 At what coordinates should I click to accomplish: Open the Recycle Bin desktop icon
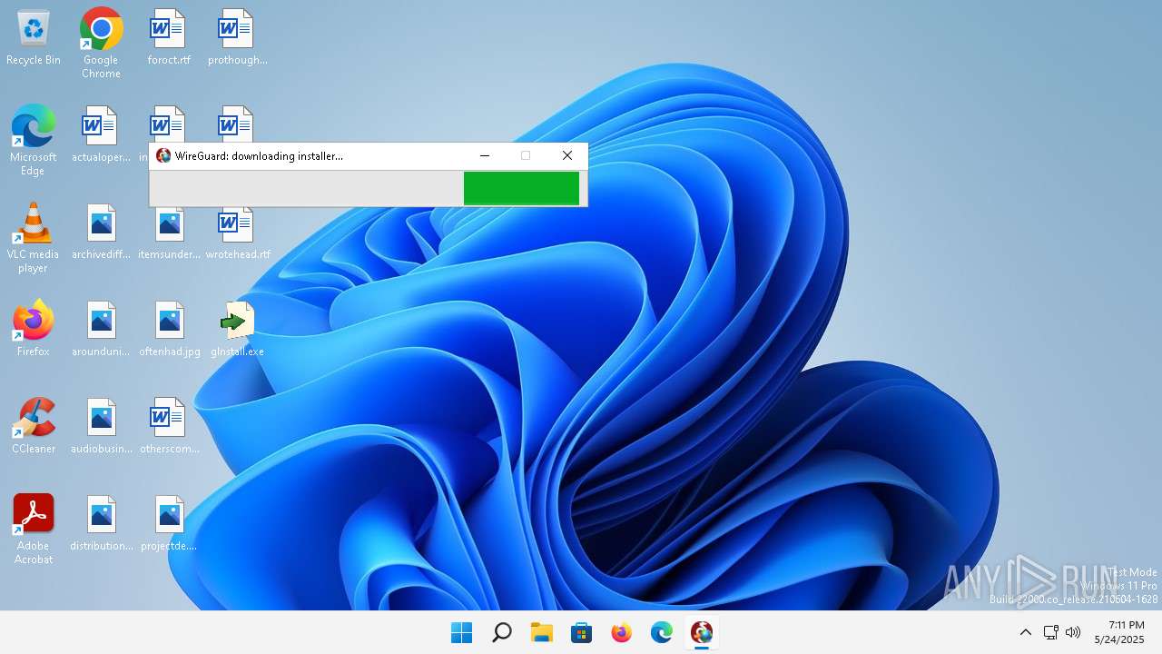pyautogui.click(x=34, y=38)
